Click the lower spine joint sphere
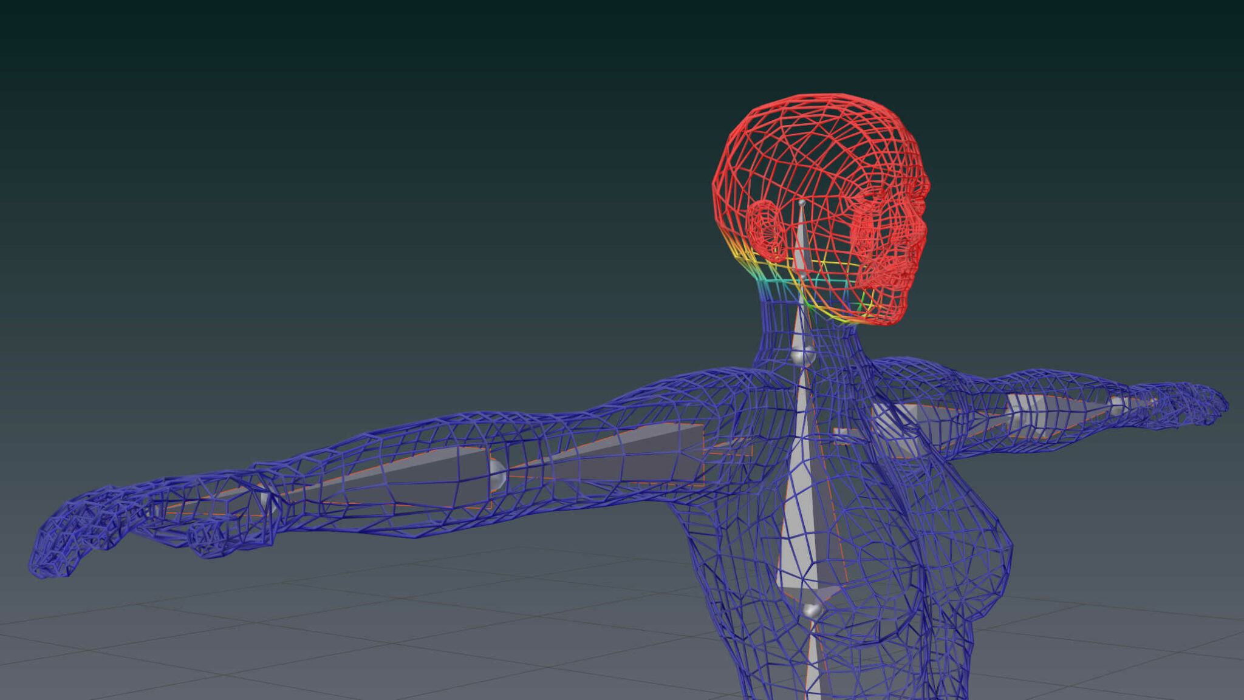 [812, 609]
